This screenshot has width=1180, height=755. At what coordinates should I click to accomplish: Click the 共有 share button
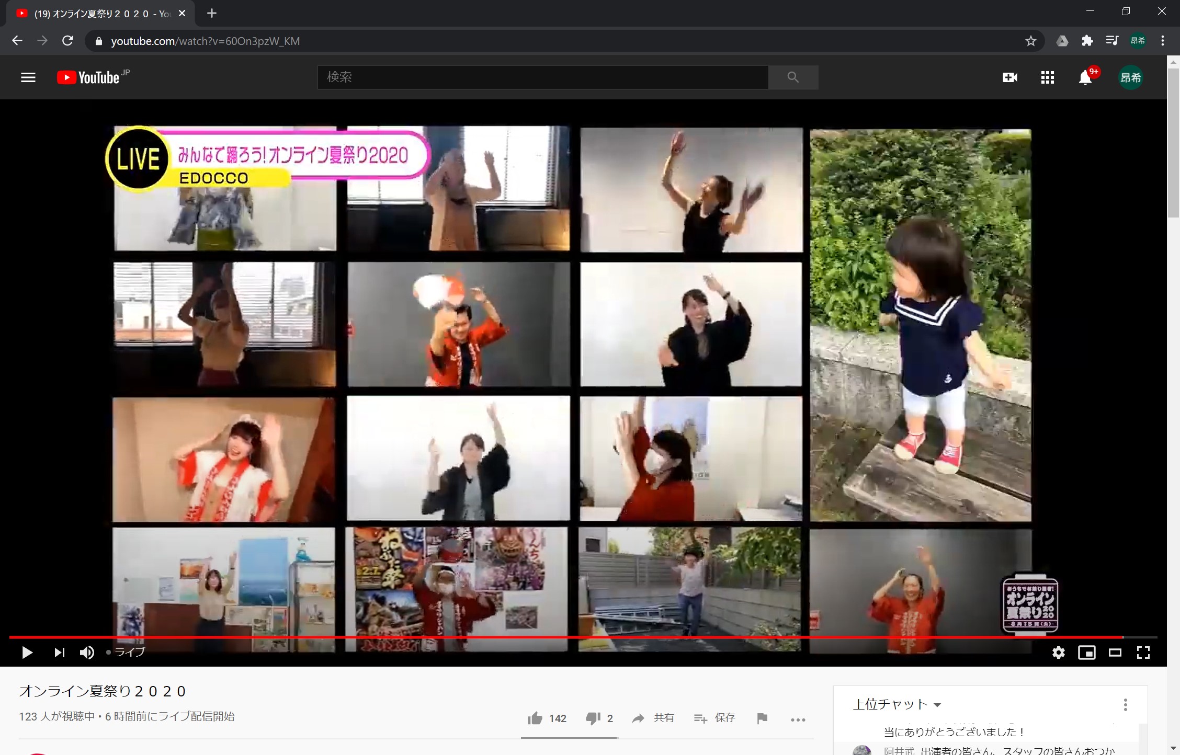pyautogui.click(x=653, y=718)
